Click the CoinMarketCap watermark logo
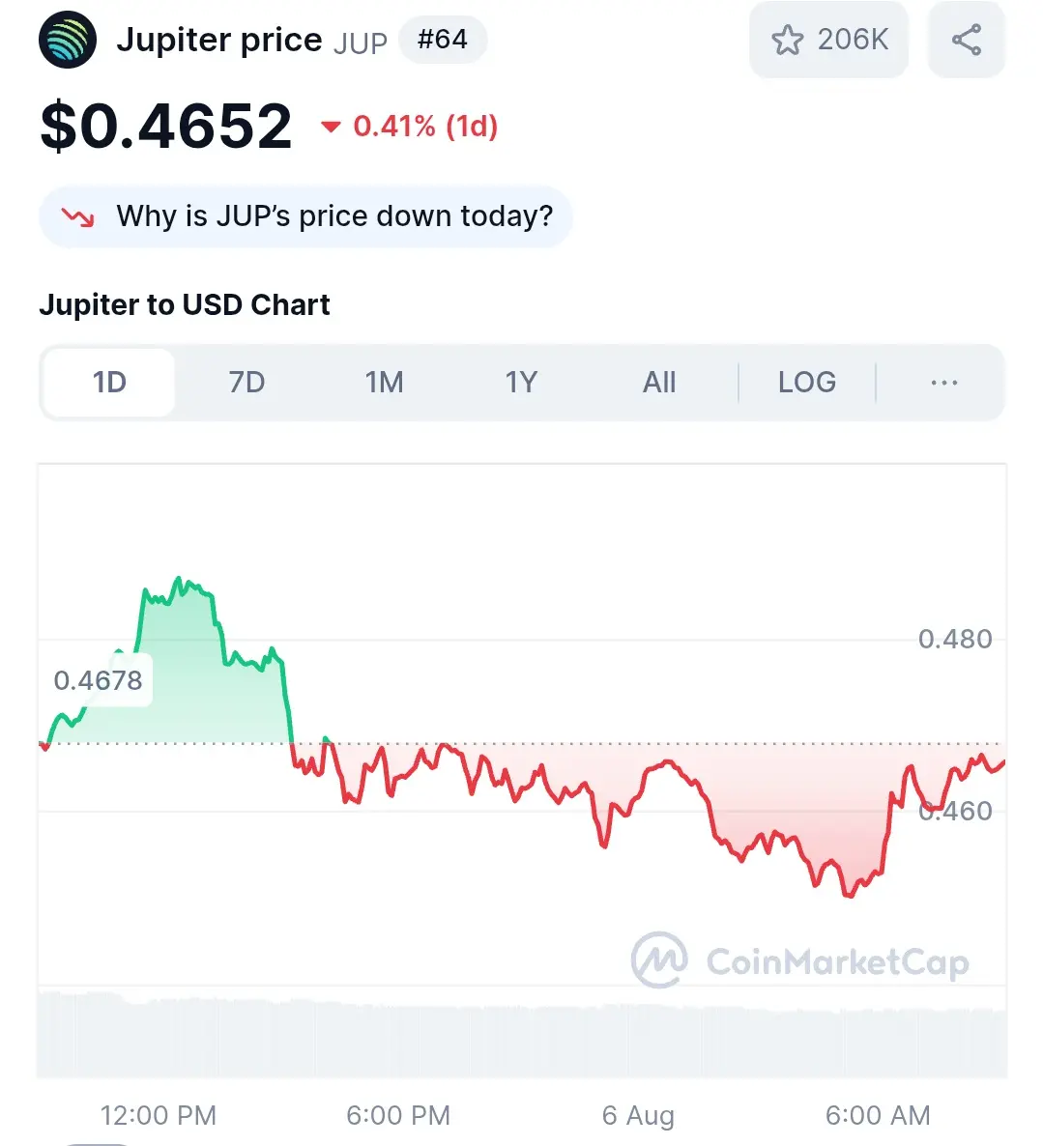1043x1146 pixels. click(x=800, y=960)
